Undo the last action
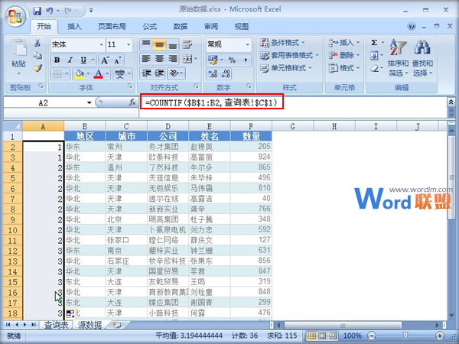Viewport: 459px width, 344px height. (50, 11)
